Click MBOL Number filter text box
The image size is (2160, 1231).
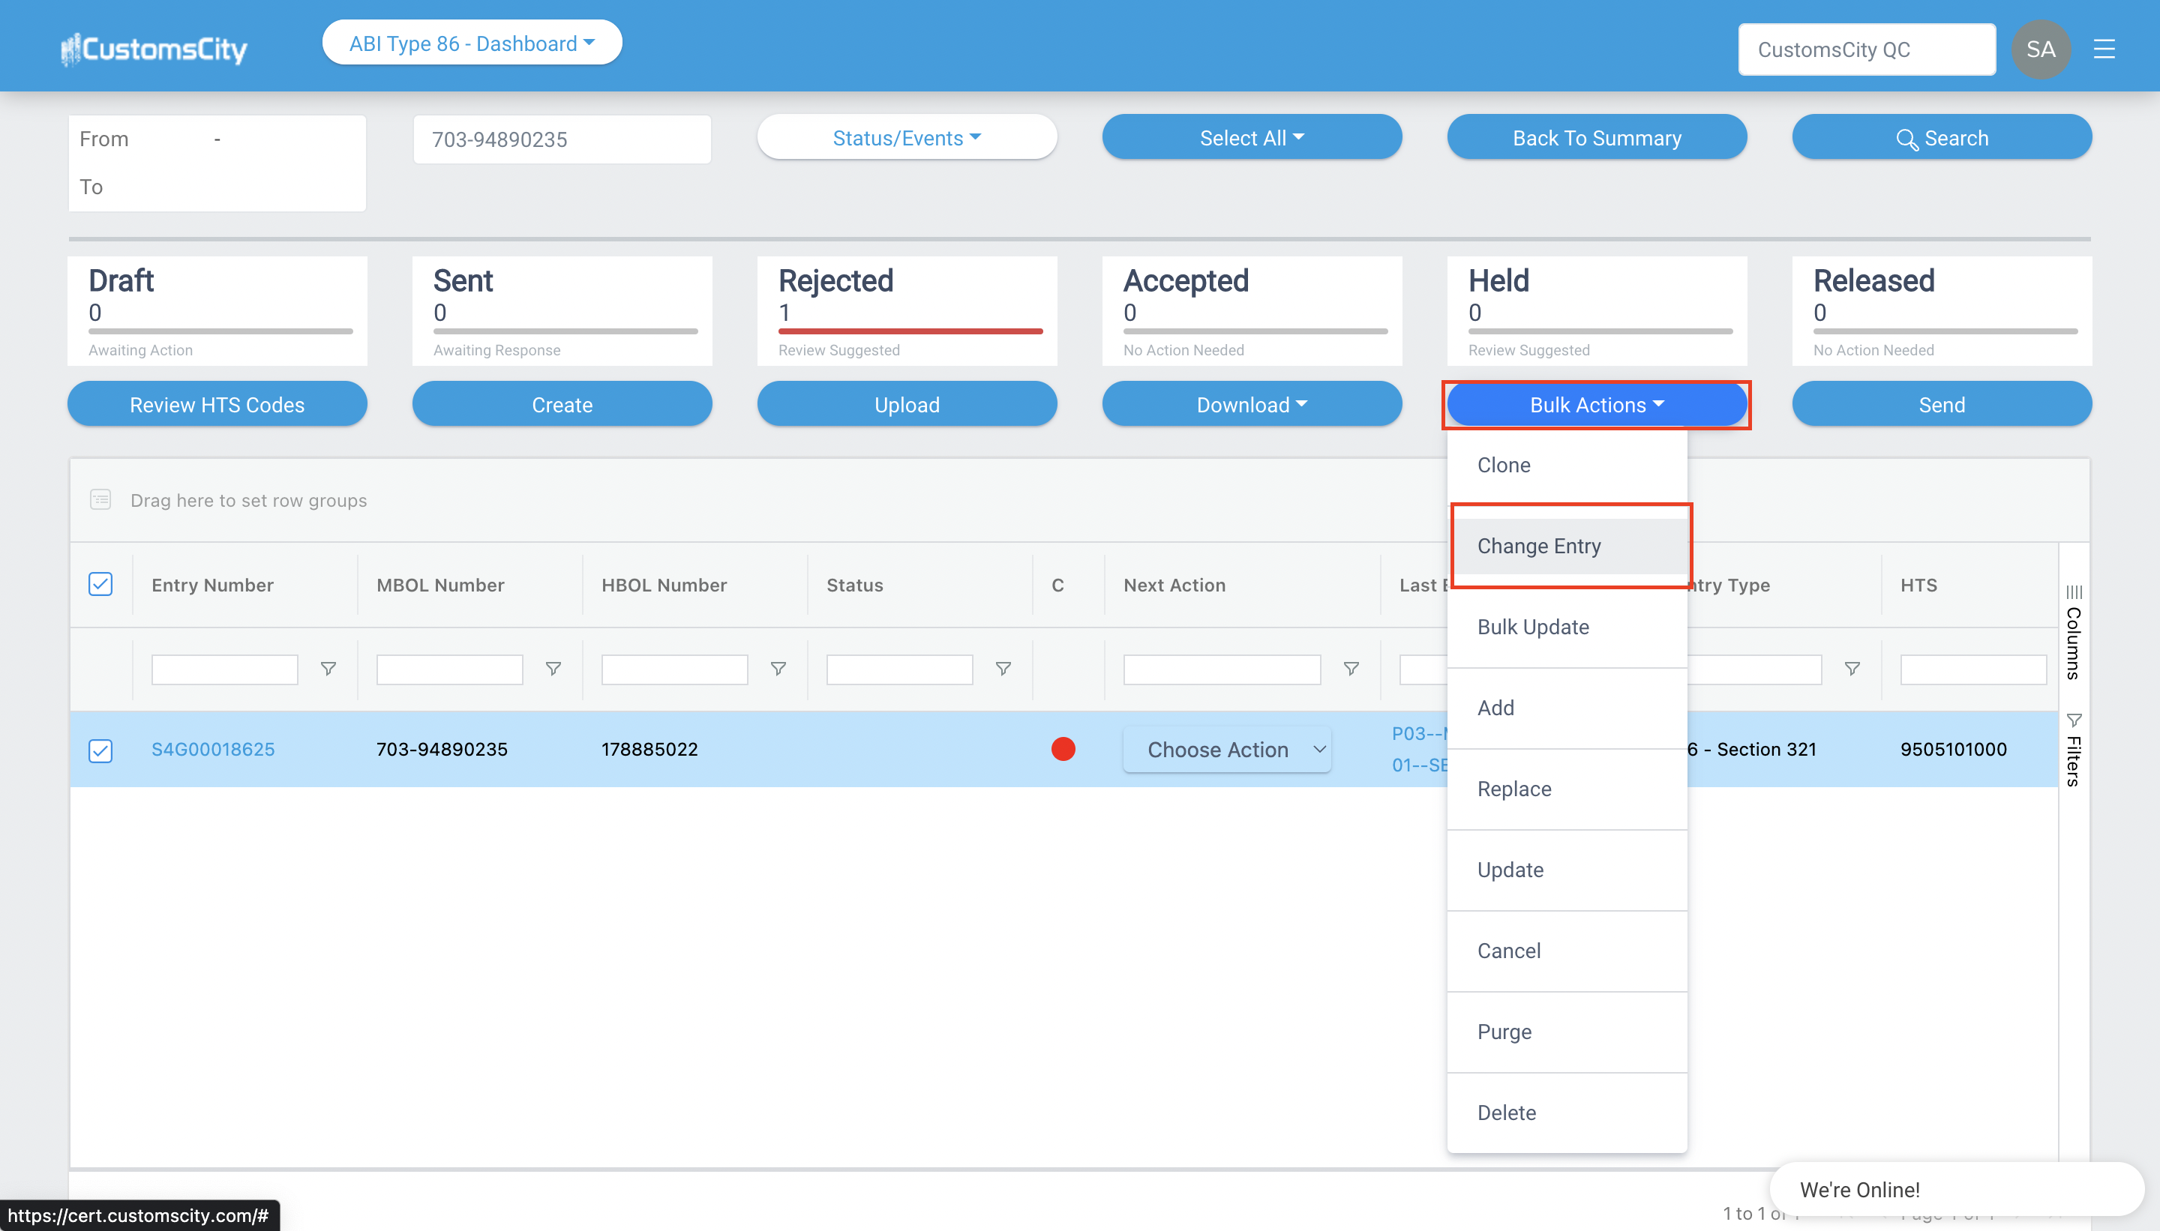tap(450, 669)
